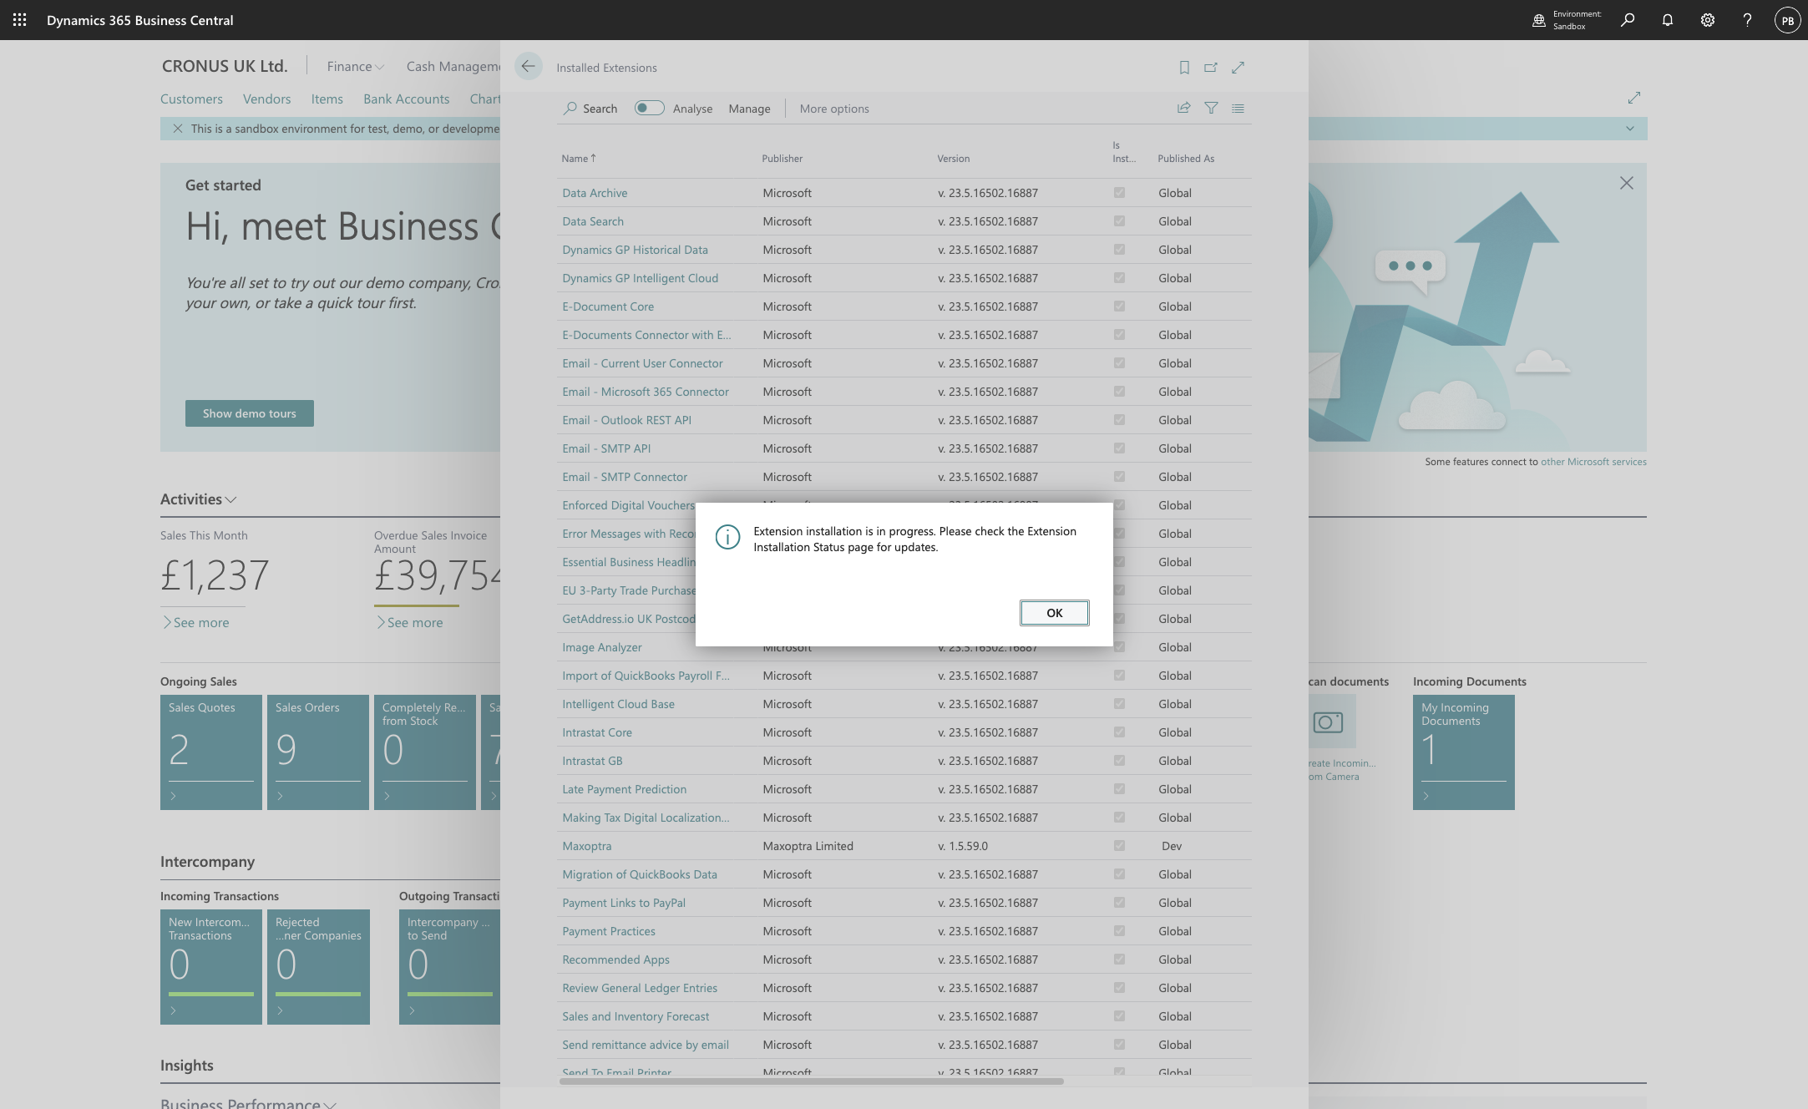Click See more under Overdue Sales Invoice Amount
This screenshot has height=1109, width=1808.
(x=409, y=622)
